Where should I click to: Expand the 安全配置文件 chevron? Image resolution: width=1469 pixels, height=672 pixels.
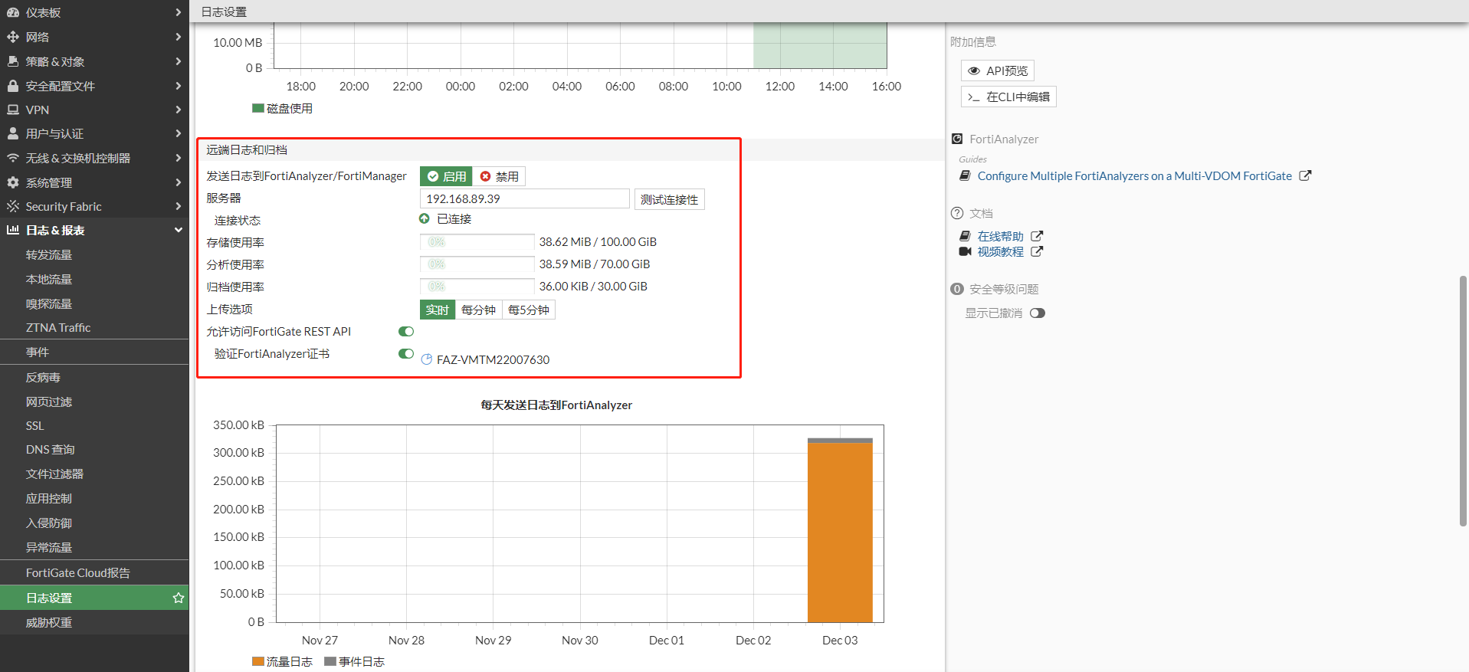point(179,86)
